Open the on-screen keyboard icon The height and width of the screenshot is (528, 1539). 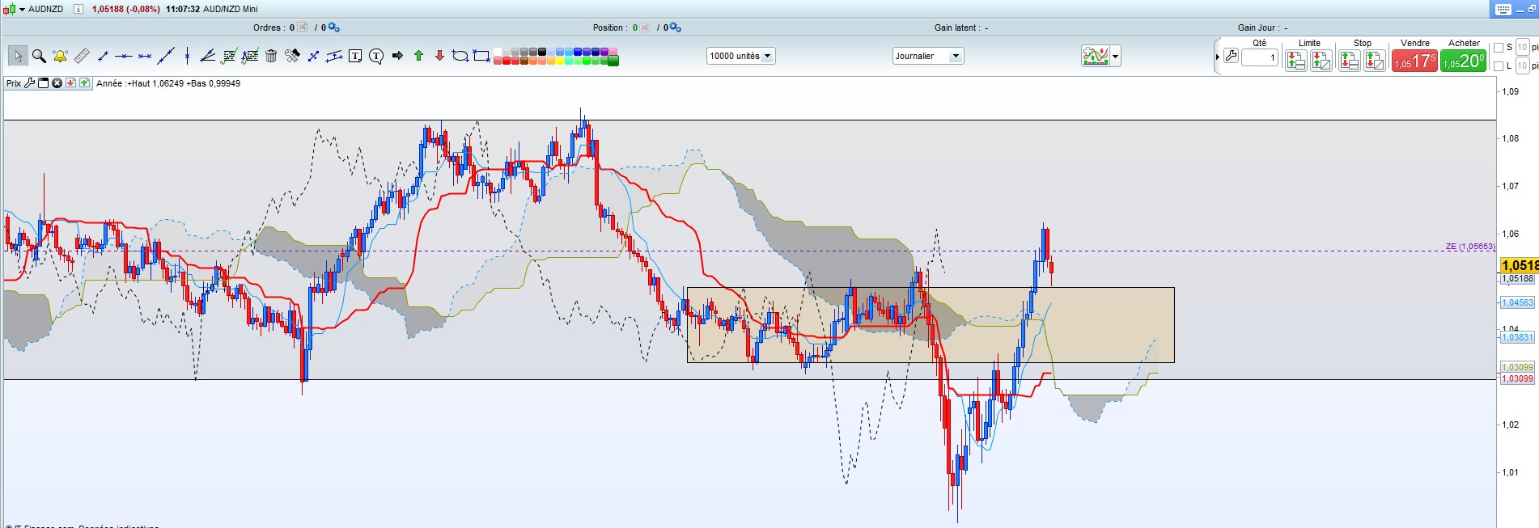[1503, 9]
